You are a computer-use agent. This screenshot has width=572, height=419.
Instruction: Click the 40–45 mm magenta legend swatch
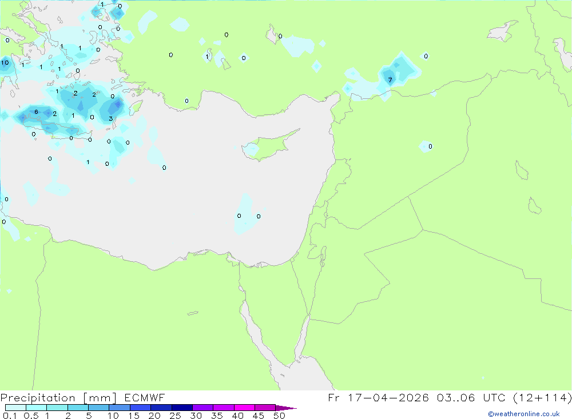[244, 408]
